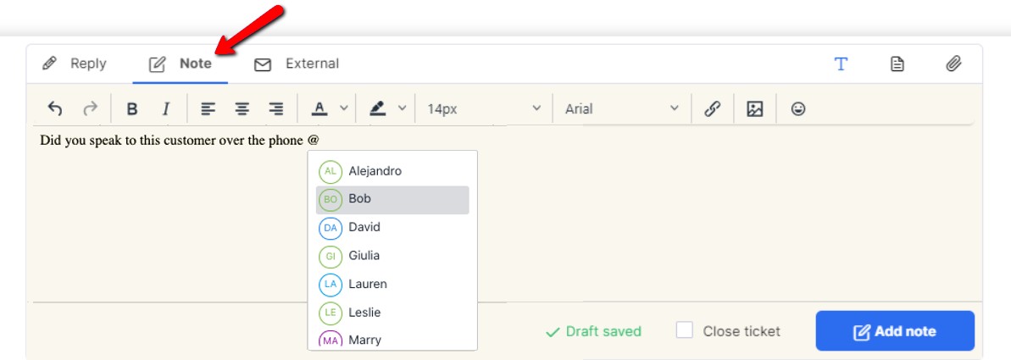Open the emoji picker

point(798,109)
